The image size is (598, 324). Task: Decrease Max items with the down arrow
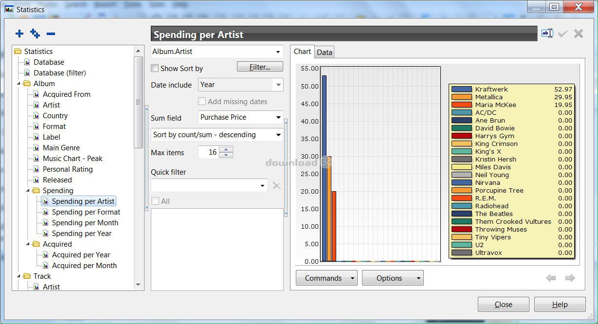click(226, 156)
